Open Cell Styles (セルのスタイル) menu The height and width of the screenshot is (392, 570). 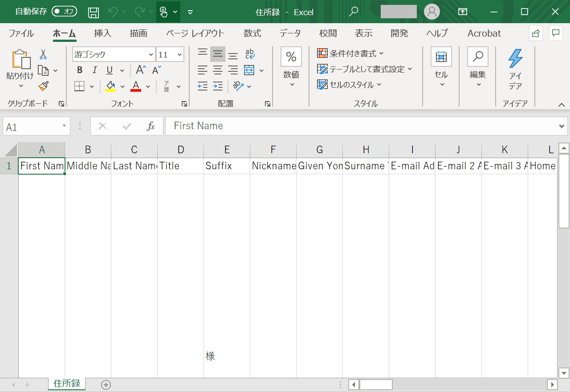(349, 85)
